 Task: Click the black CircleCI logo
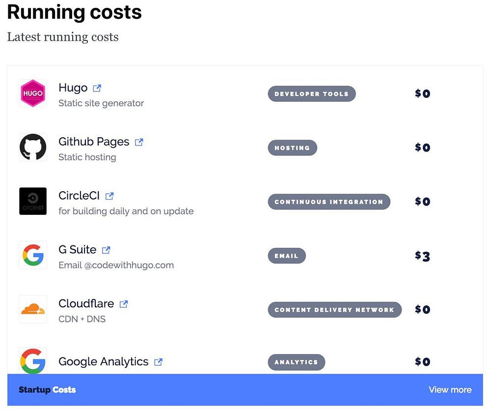[33, 201]
